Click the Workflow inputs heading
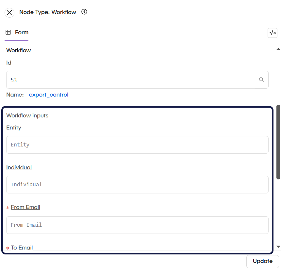 pos(27,115)
